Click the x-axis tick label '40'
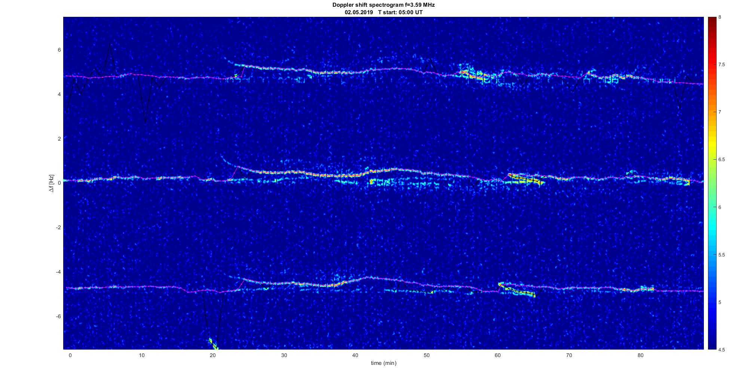This screenshot has height=375, width=748. click(355, 355)
